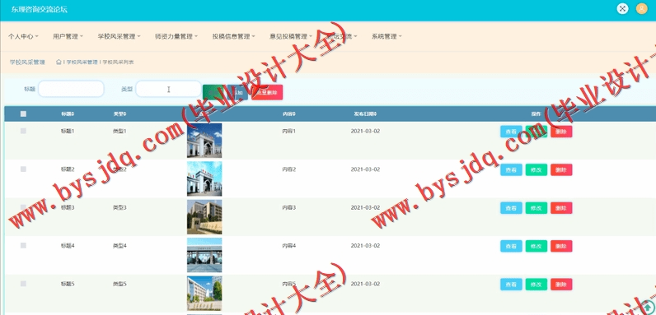This screenshot has height=315, width=656.
Task: Expand the 学校风采管理 menu
Action: 119,36
